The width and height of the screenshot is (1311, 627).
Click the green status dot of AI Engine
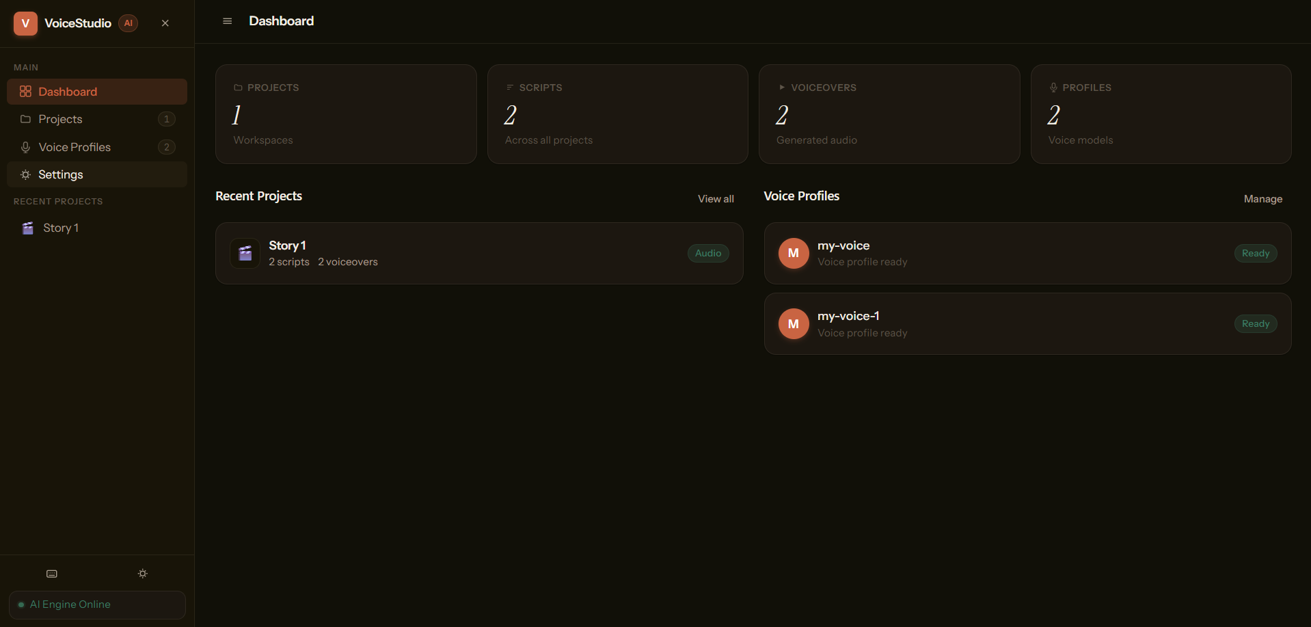point(21,605)
